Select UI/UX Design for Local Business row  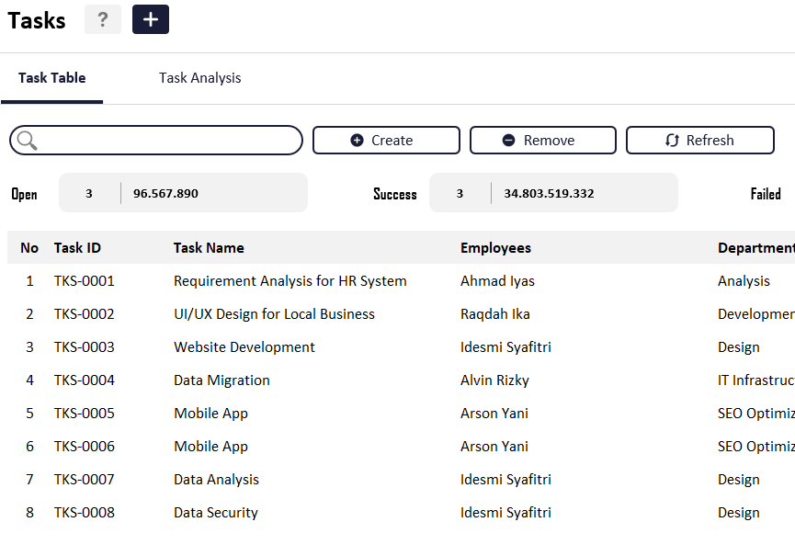coord(274,314)
